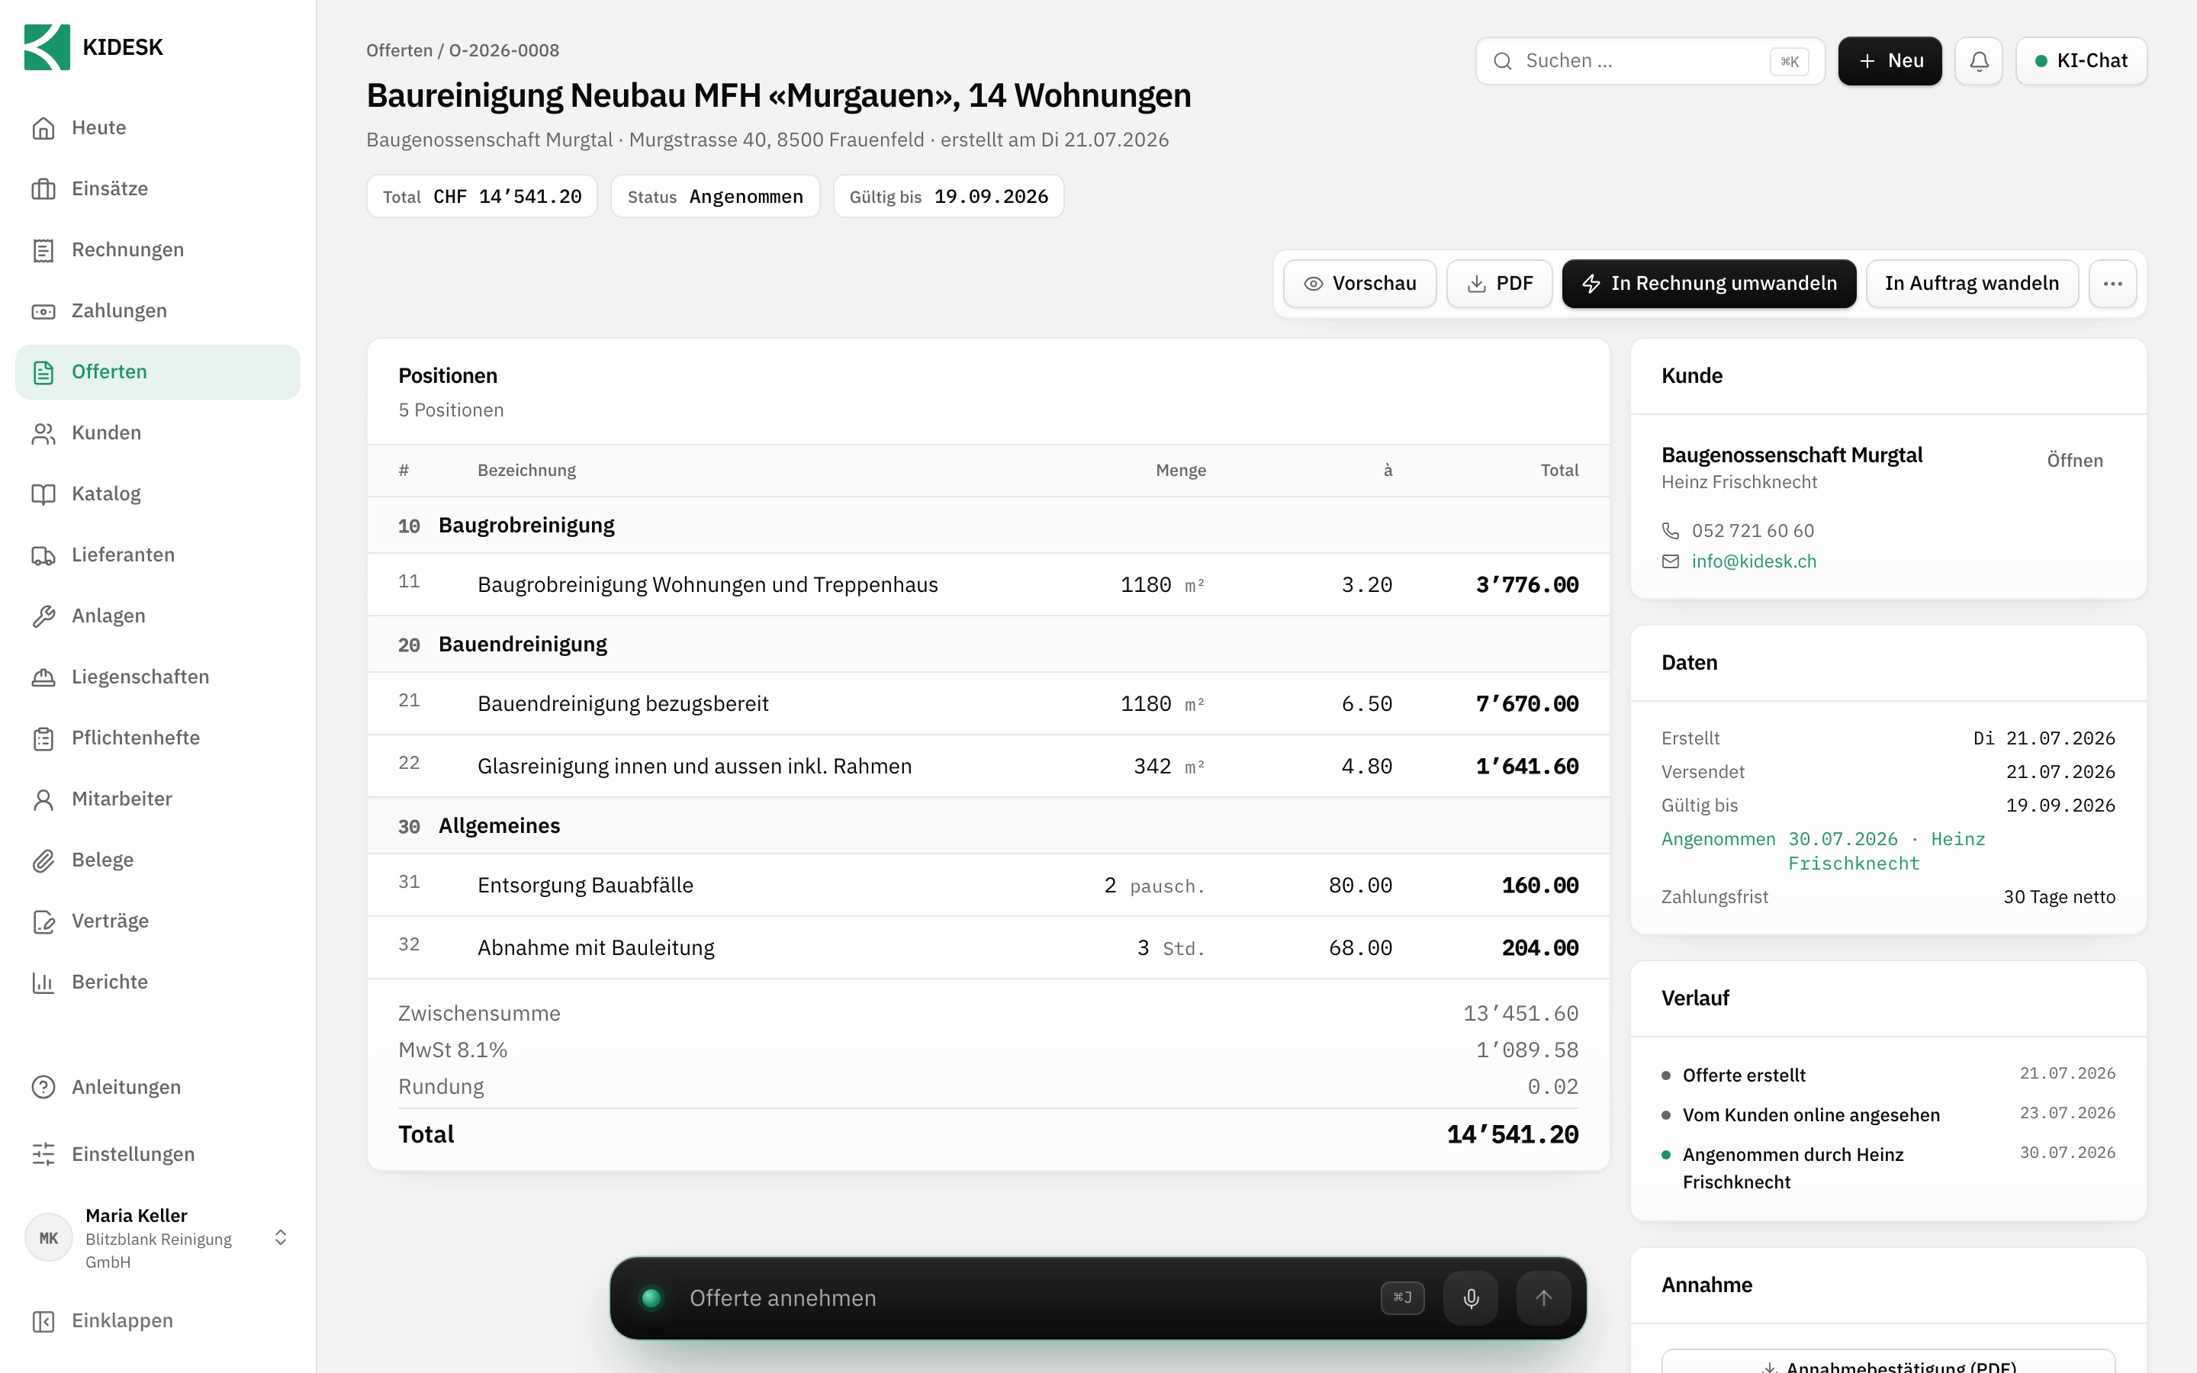The image size is (2197, 1373).
Task: Click the Annahmebestätigung (PDF) button
Action: 1888,1362
